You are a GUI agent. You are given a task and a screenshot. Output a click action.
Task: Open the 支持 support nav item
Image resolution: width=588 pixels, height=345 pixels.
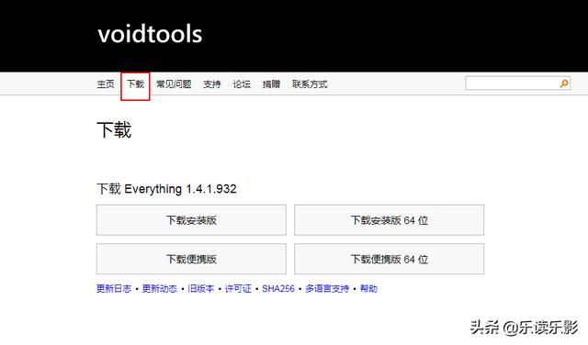[212, 83]
